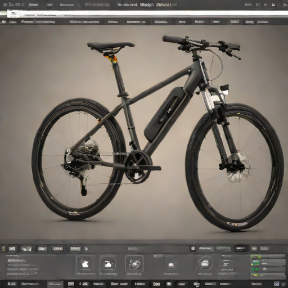This screenshot has height=288, width=288.
Task: Select the ring-shaped icon with orange base
Action: click(171, 262)
